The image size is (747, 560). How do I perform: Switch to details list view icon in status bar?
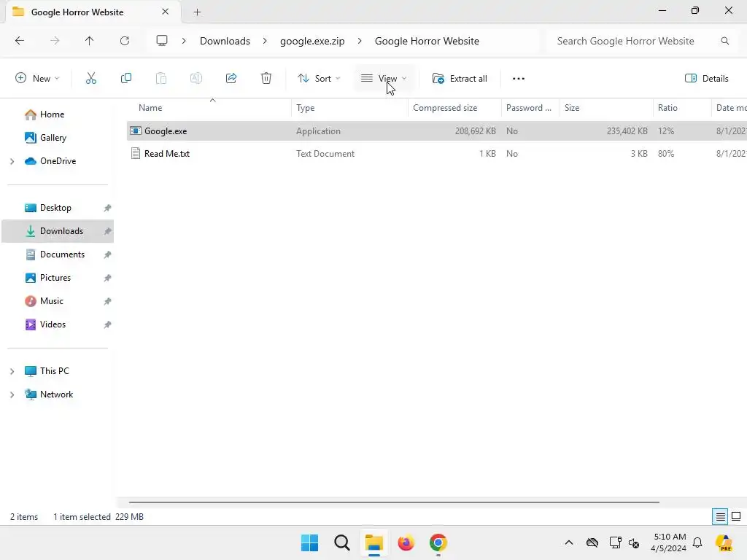[x=720, y=516]
